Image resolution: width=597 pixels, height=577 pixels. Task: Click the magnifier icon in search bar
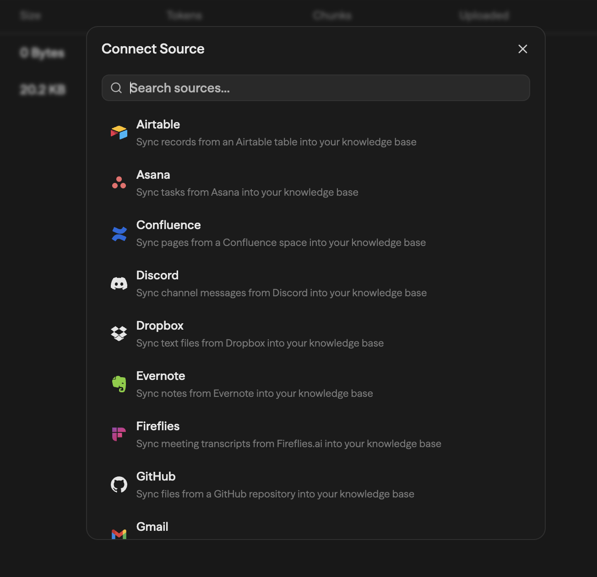[117, 88]
